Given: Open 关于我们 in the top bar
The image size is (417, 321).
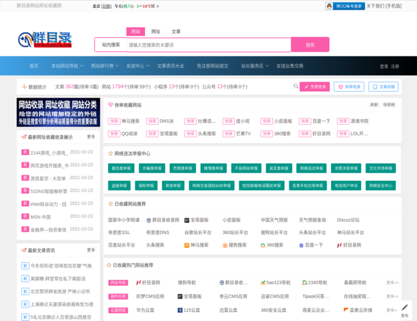Looking at the screenshot, I should (375, 6).
